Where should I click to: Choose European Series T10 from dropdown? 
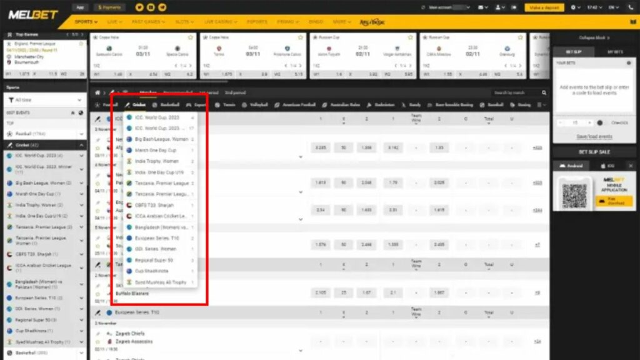pos(161,238)
